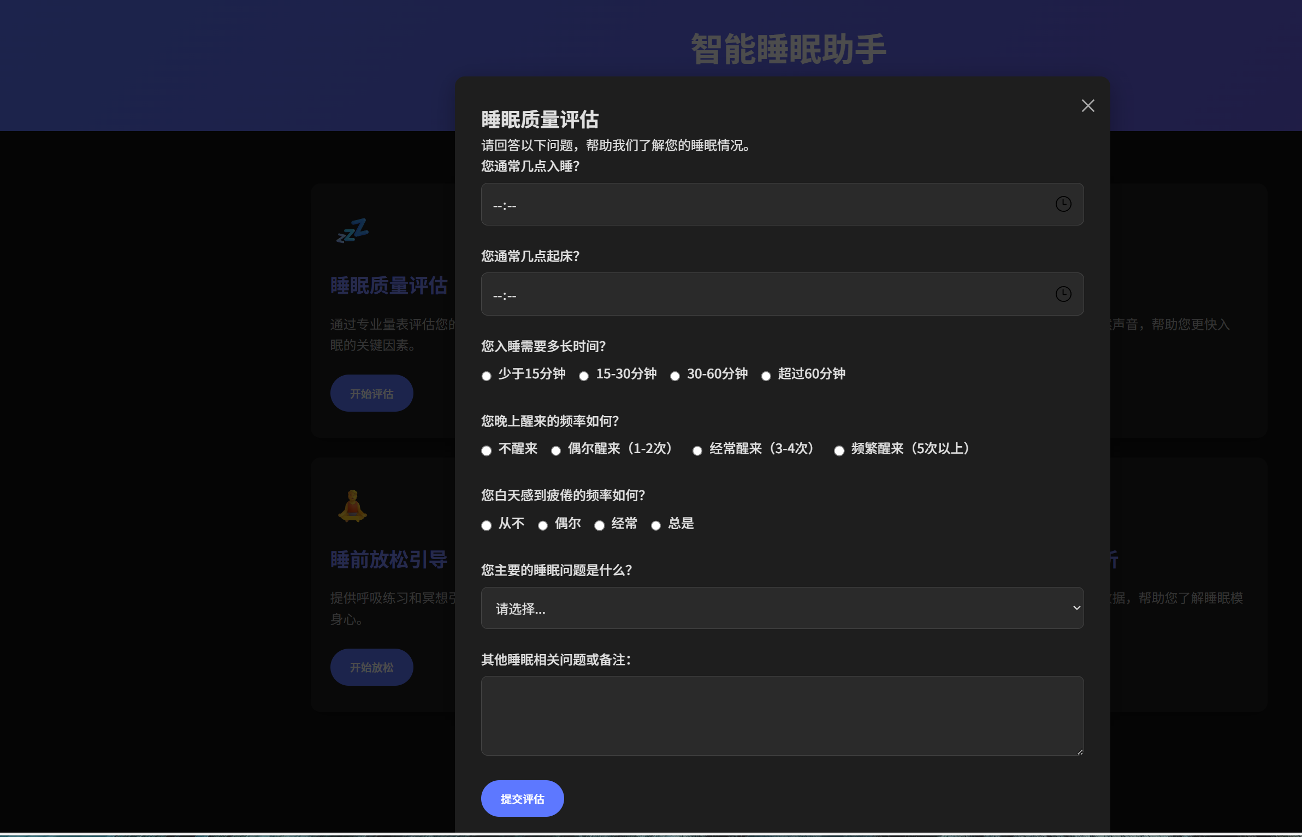Open the 请选择 sleep problem dropdown

[x=782, y=608]
